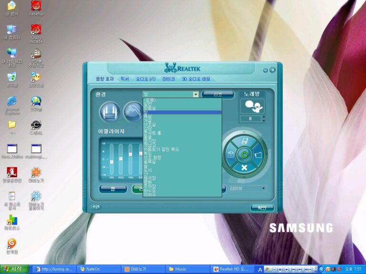Click the karaoke value field showing 0
The width and height of the screenshot is (366, 274).
coord(251,119)
